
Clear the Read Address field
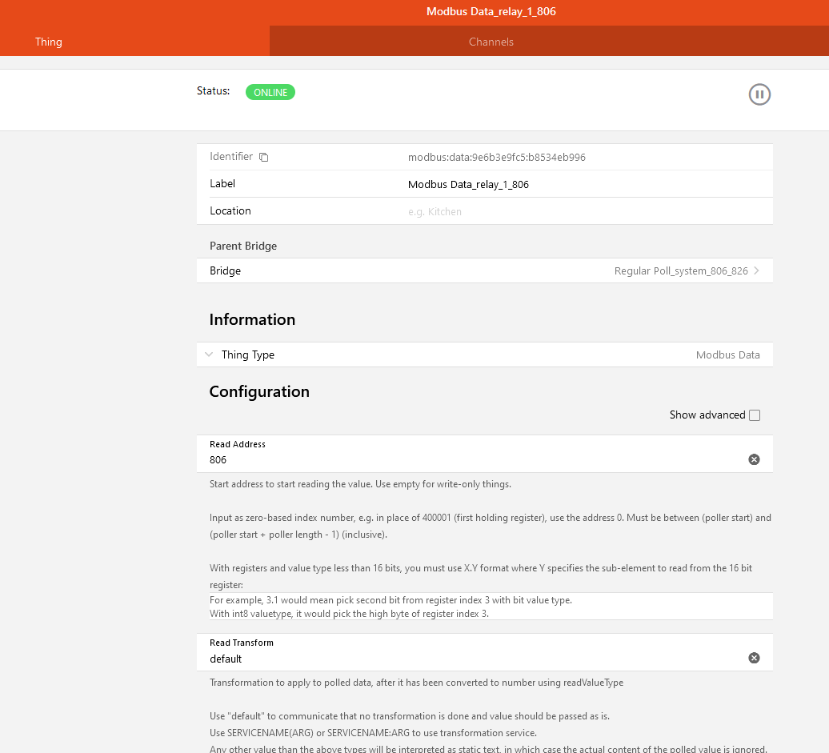pos(754,459)
